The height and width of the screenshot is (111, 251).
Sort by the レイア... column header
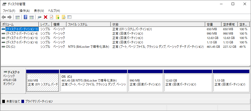[x=45, y=25]
